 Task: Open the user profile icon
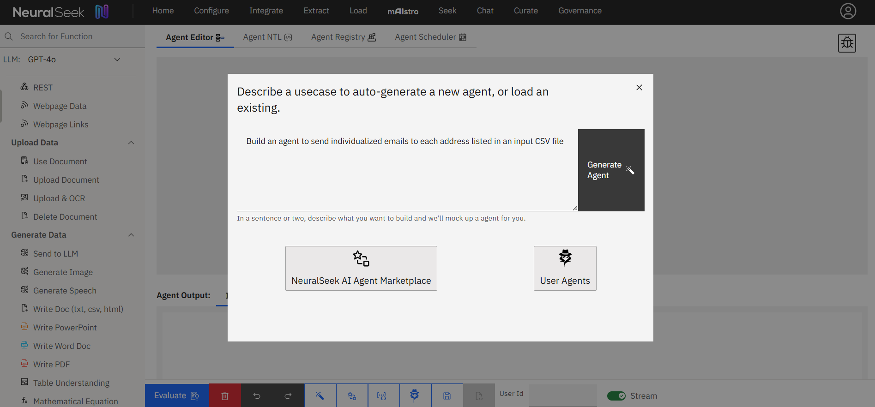tap(848, 11)
